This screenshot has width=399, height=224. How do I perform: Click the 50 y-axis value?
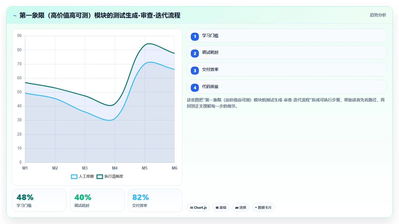19,92
